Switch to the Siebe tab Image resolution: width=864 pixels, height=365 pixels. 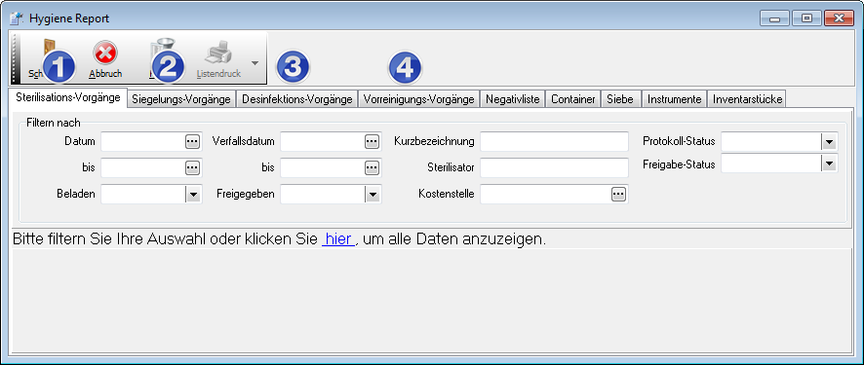(620, 99)
